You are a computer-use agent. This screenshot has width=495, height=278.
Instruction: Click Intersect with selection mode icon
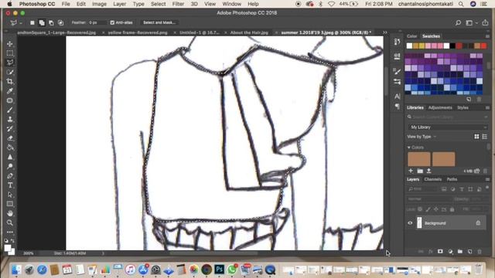tap(60, 22)
